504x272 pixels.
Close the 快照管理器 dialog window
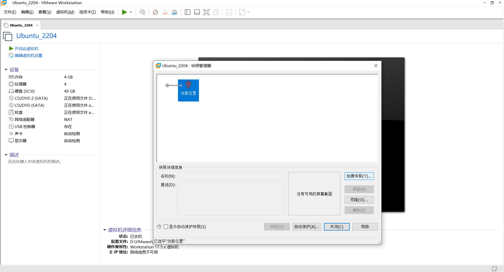pyautogui.click(x=376, y=66)
